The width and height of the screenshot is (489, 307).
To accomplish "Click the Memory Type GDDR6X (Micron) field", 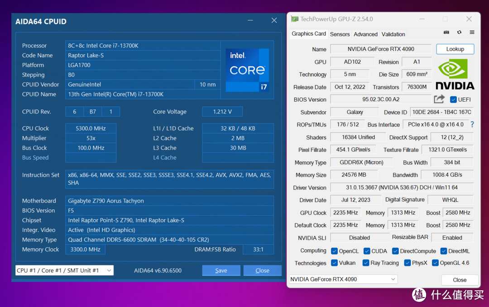I will pyautogui.click(x=361, y=162).
